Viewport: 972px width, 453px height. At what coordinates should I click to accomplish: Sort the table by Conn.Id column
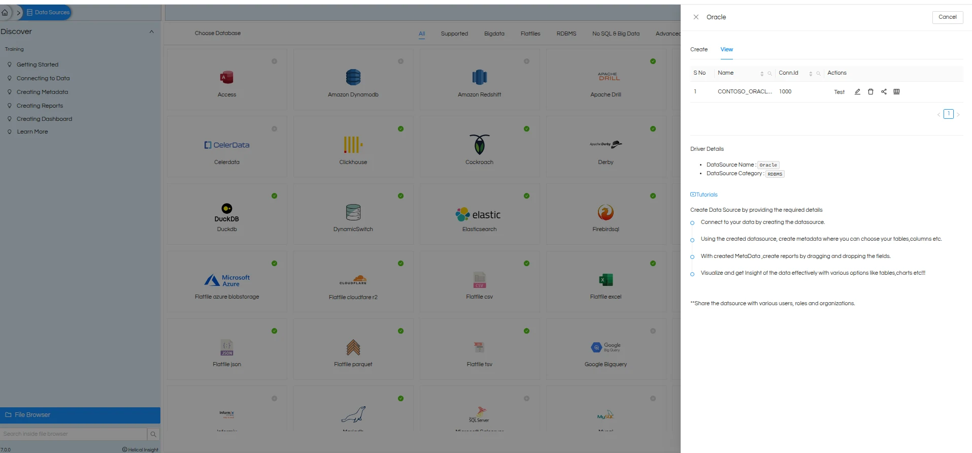tap(811, 74)
